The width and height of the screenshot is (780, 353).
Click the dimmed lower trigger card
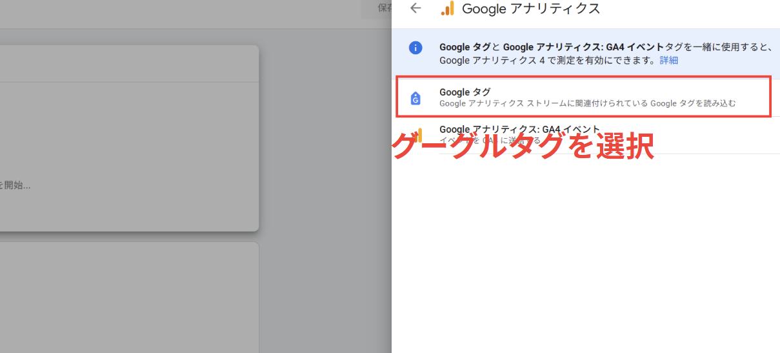coord(129,298)
